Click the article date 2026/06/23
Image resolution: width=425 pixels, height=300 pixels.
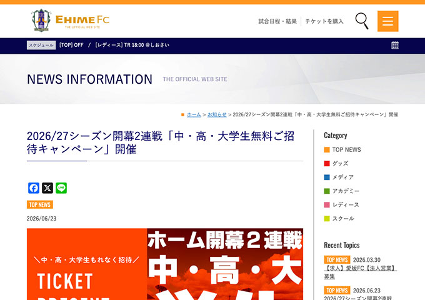click(41, 219)
